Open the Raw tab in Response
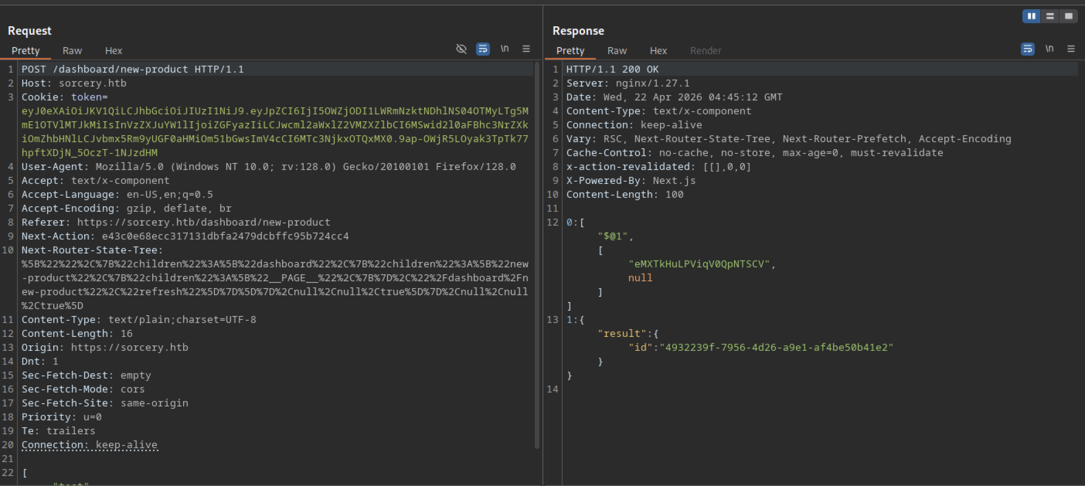1085x486 pixels. [x=617, y=51]
